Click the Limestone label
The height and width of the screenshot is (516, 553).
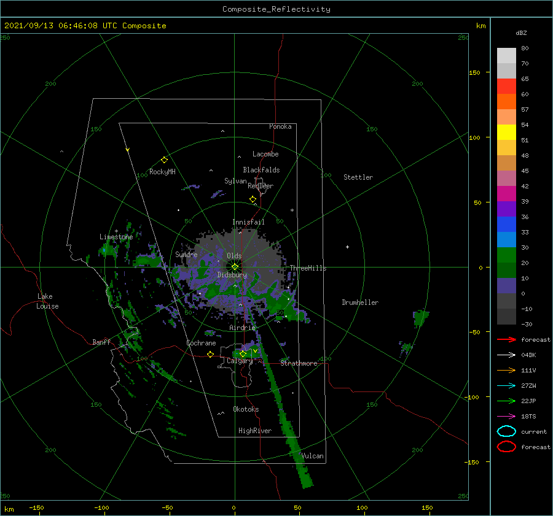pyautogui.click(x=116, y=237)
